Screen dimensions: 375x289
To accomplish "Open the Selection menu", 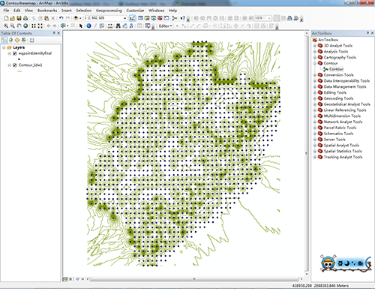I will (84, 11).
